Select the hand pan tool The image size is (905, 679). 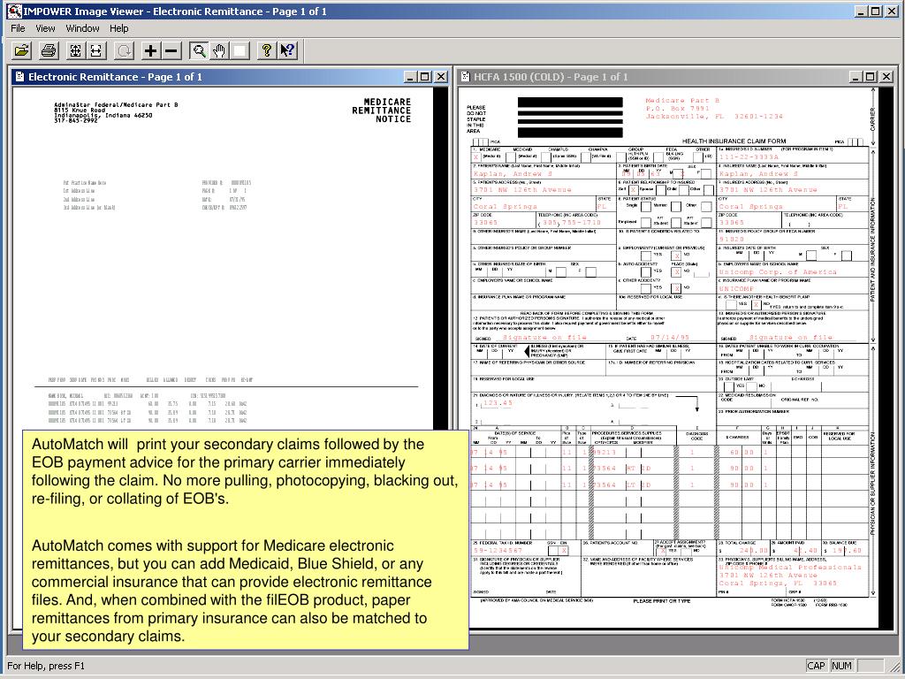(x=219, y=50)
